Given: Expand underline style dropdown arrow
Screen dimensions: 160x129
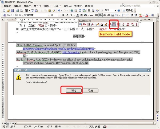Looking at the screenshot, I should [74, 15].
